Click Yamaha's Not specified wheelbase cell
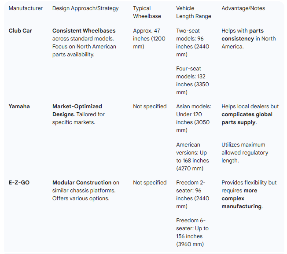The image size is (287, 254). [x=150, y=106]
